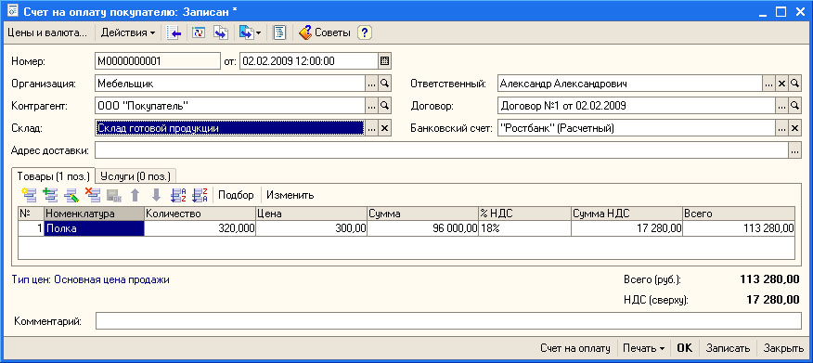Click the OK button
The image size is (813, 363).
pos(684,348)
